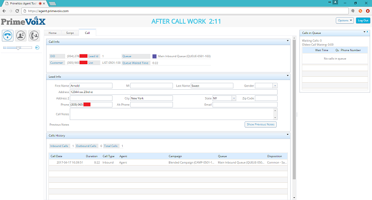Click the purple queue color swatch
This screenshot has width=372, height=200.
[x=154, y=56]
